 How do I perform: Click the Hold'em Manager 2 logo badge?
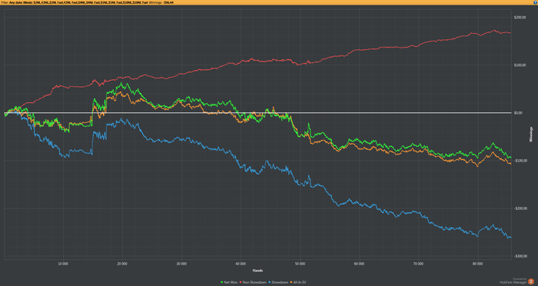click(531, 281)
